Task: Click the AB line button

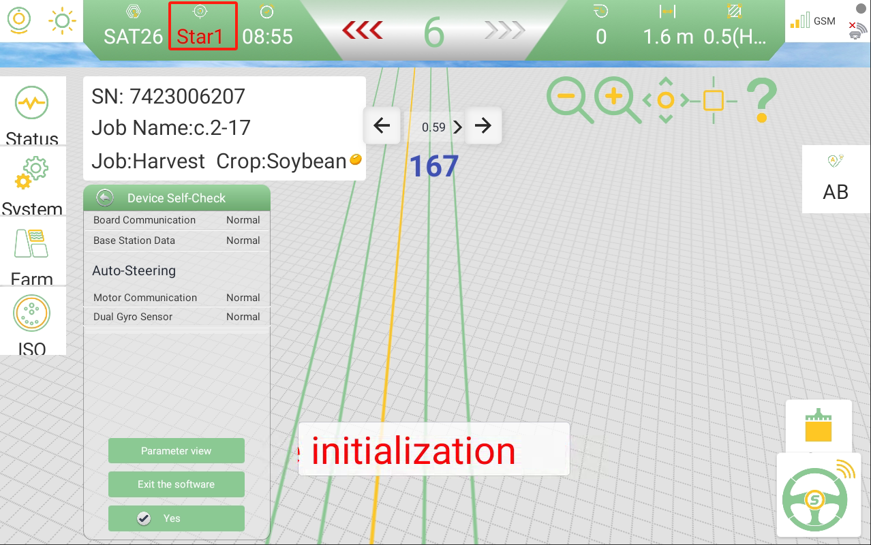Action: pos(836,179)
